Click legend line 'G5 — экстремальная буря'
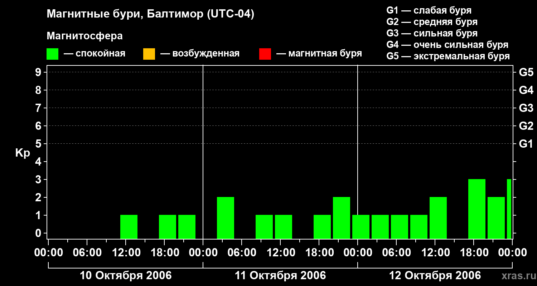Image resolution: width=537 pixels, height=286 pixels. pyautogui.click(x=448, y=56)
